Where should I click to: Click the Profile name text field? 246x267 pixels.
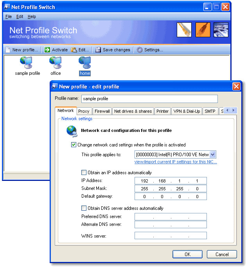coord(149,99)
